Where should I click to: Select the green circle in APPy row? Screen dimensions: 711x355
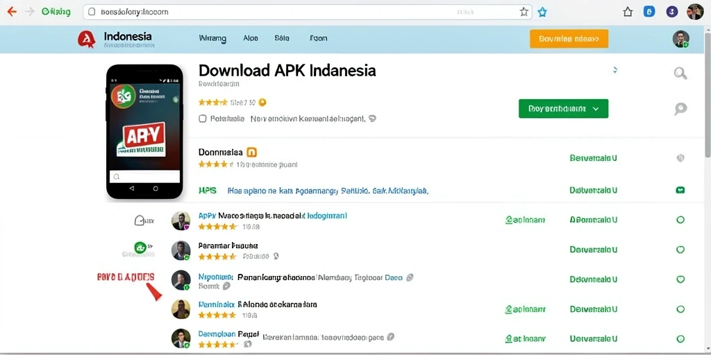680,220
